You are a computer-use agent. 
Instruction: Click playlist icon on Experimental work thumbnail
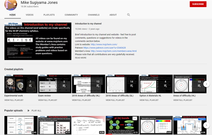pos(30,86)
